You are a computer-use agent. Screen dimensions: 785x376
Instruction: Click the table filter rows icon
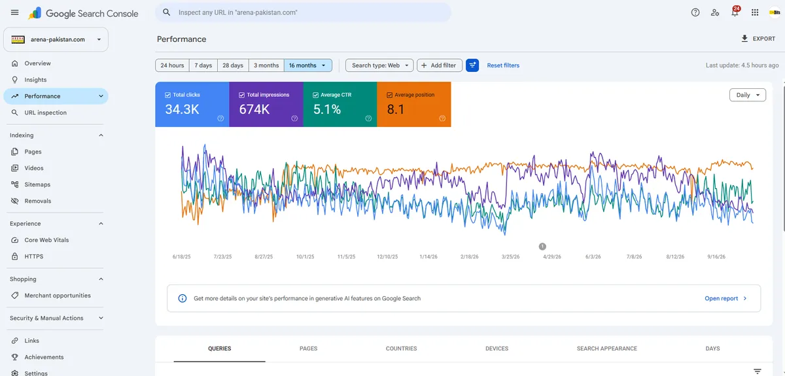[x=758, y=371]
